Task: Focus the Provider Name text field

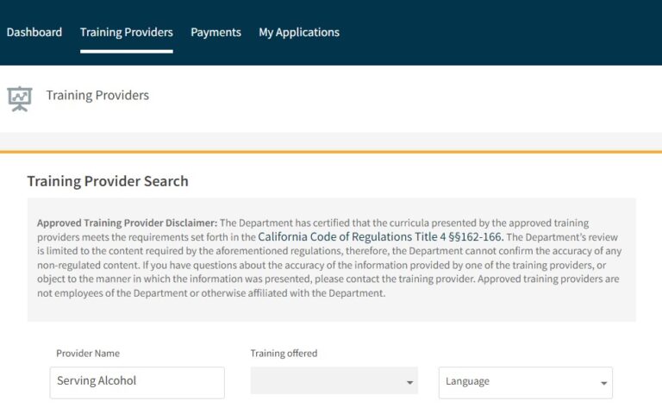Action: pos(137,382)
